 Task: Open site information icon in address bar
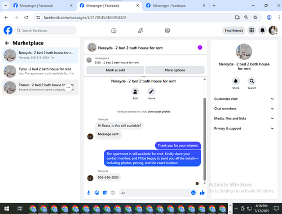tap(38, 18)
